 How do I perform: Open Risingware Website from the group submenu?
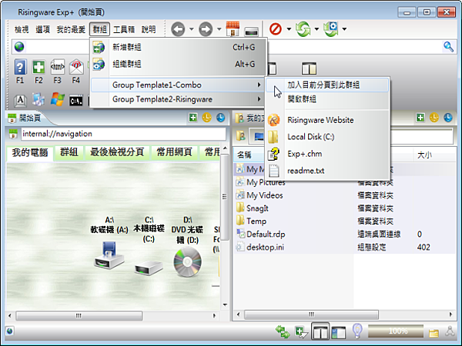click(327, 120)
